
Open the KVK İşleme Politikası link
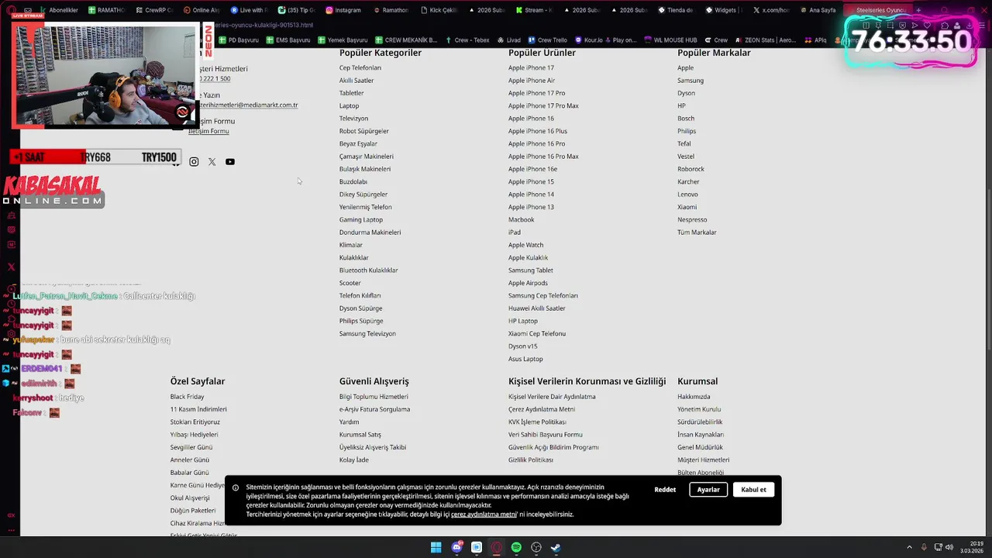tap(537, 422)
